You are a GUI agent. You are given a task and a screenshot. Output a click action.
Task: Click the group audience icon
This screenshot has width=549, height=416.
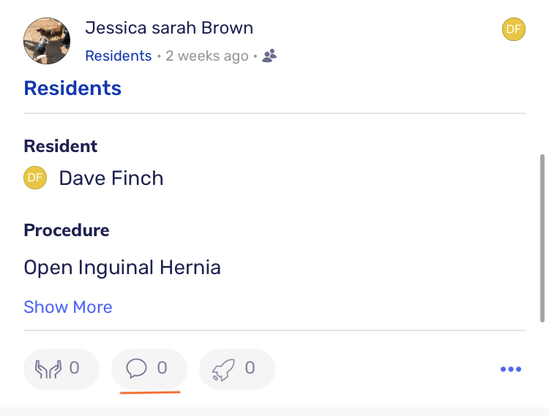coord(269,56)
